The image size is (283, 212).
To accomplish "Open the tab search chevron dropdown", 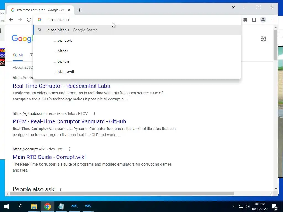I will pyautogui.click(x=233, y=7).
